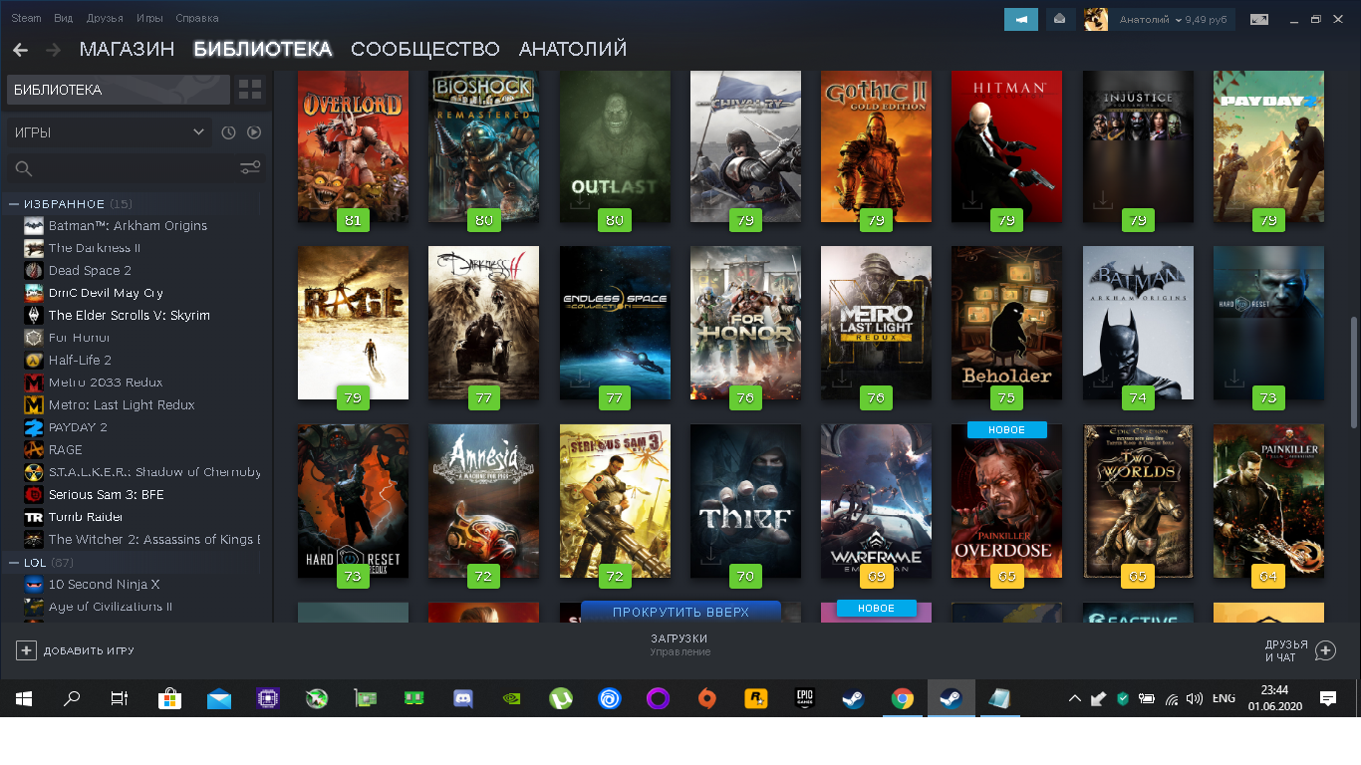This screenshot has height=765, width=1361.
Task: Go to the МАГАЗИН tab
Action: click(128, 49)
